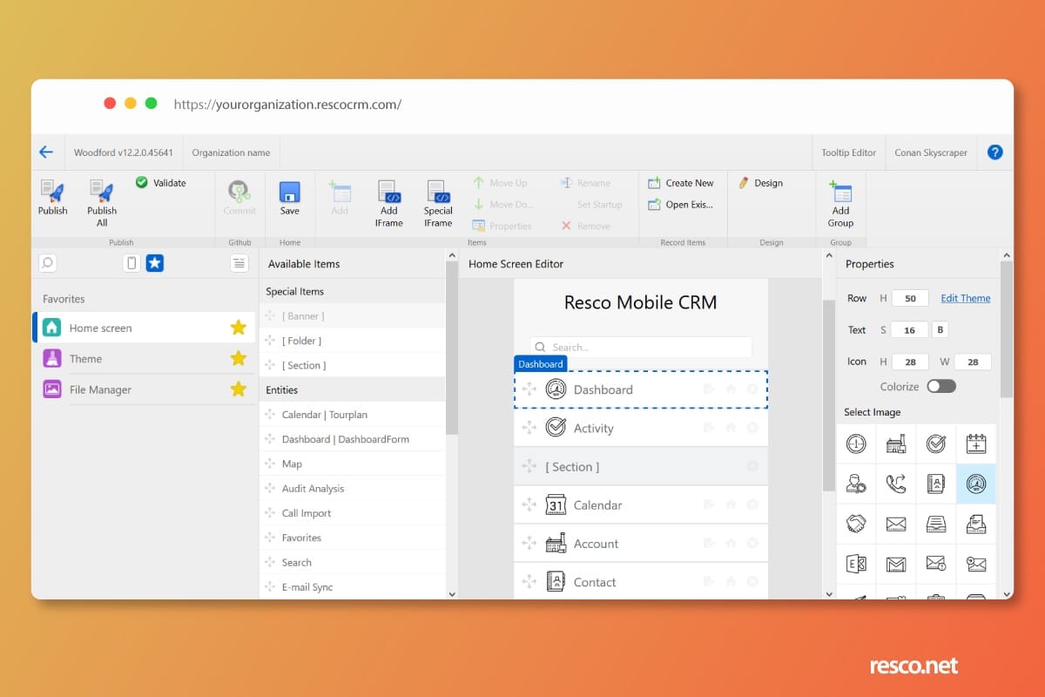Click Open Existing in Record Items
This screenshot has width=1045, height=697.
[x=681, y=205]
